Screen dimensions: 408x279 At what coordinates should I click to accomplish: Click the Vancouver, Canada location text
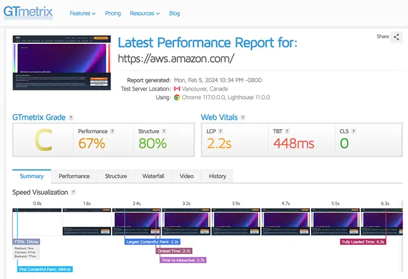pyautogui.click(x=205, y=89)
